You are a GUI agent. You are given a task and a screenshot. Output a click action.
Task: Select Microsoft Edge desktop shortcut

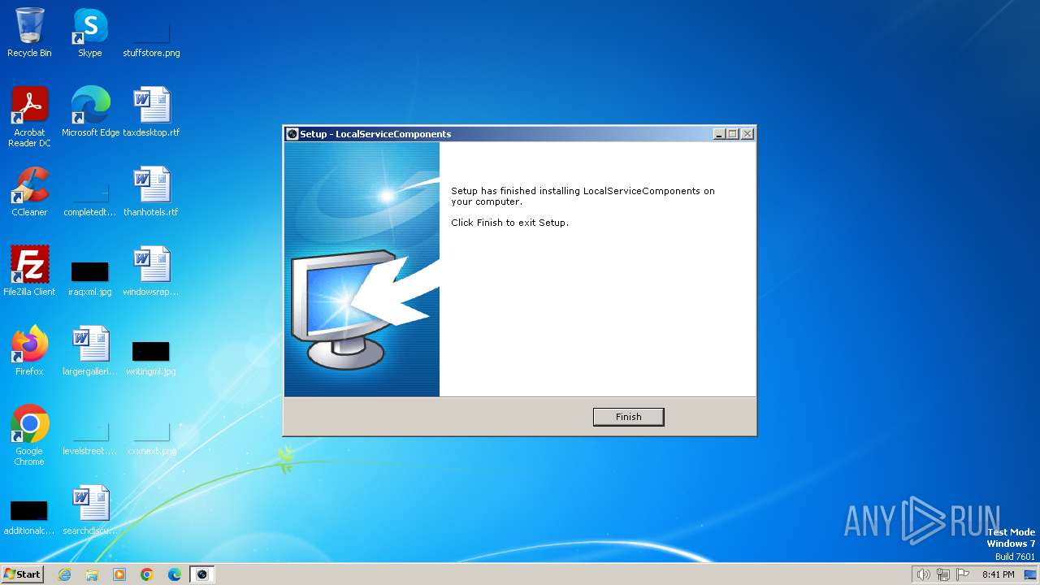[90, 111]
